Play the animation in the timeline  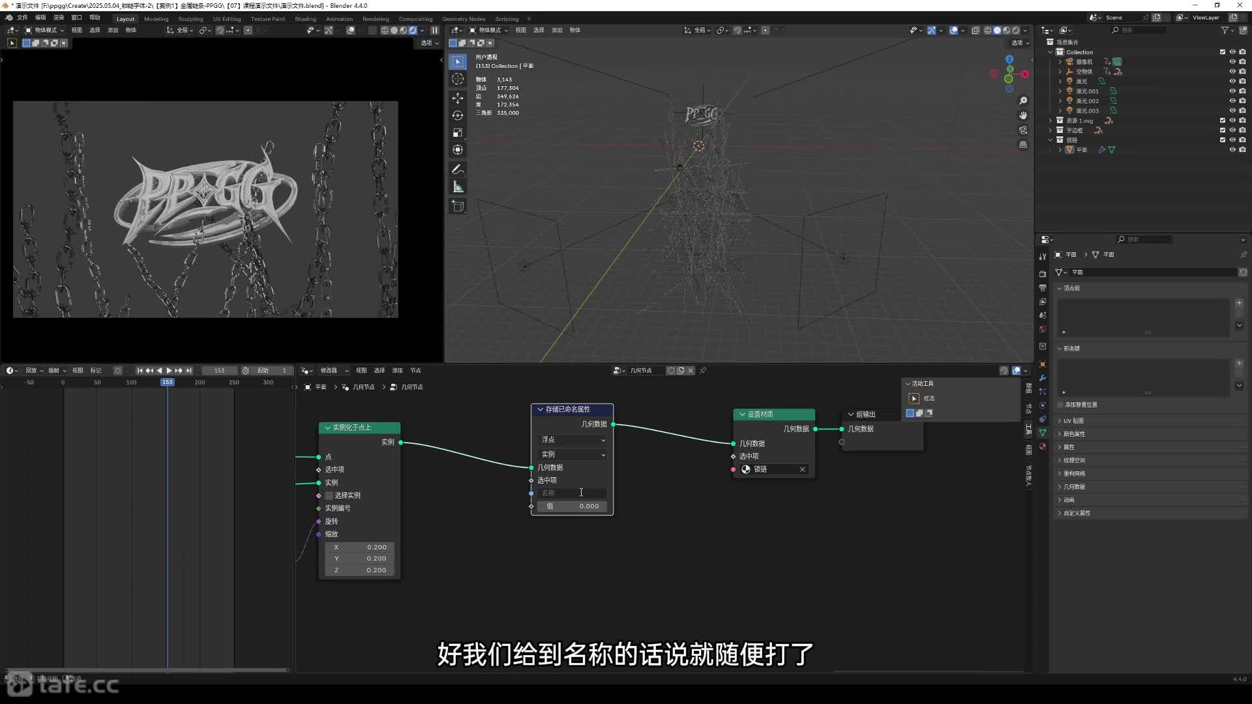[x=169, y=370]
